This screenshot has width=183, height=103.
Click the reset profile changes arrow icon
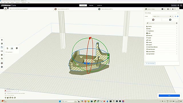(x=175, y=16)
